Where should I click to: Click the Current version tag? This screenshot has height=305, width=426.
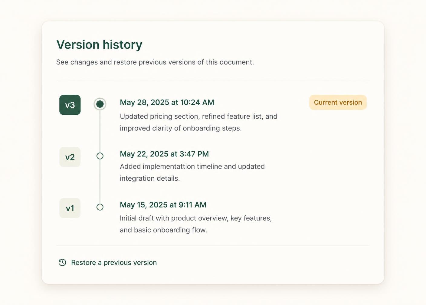tap(338, 102)
